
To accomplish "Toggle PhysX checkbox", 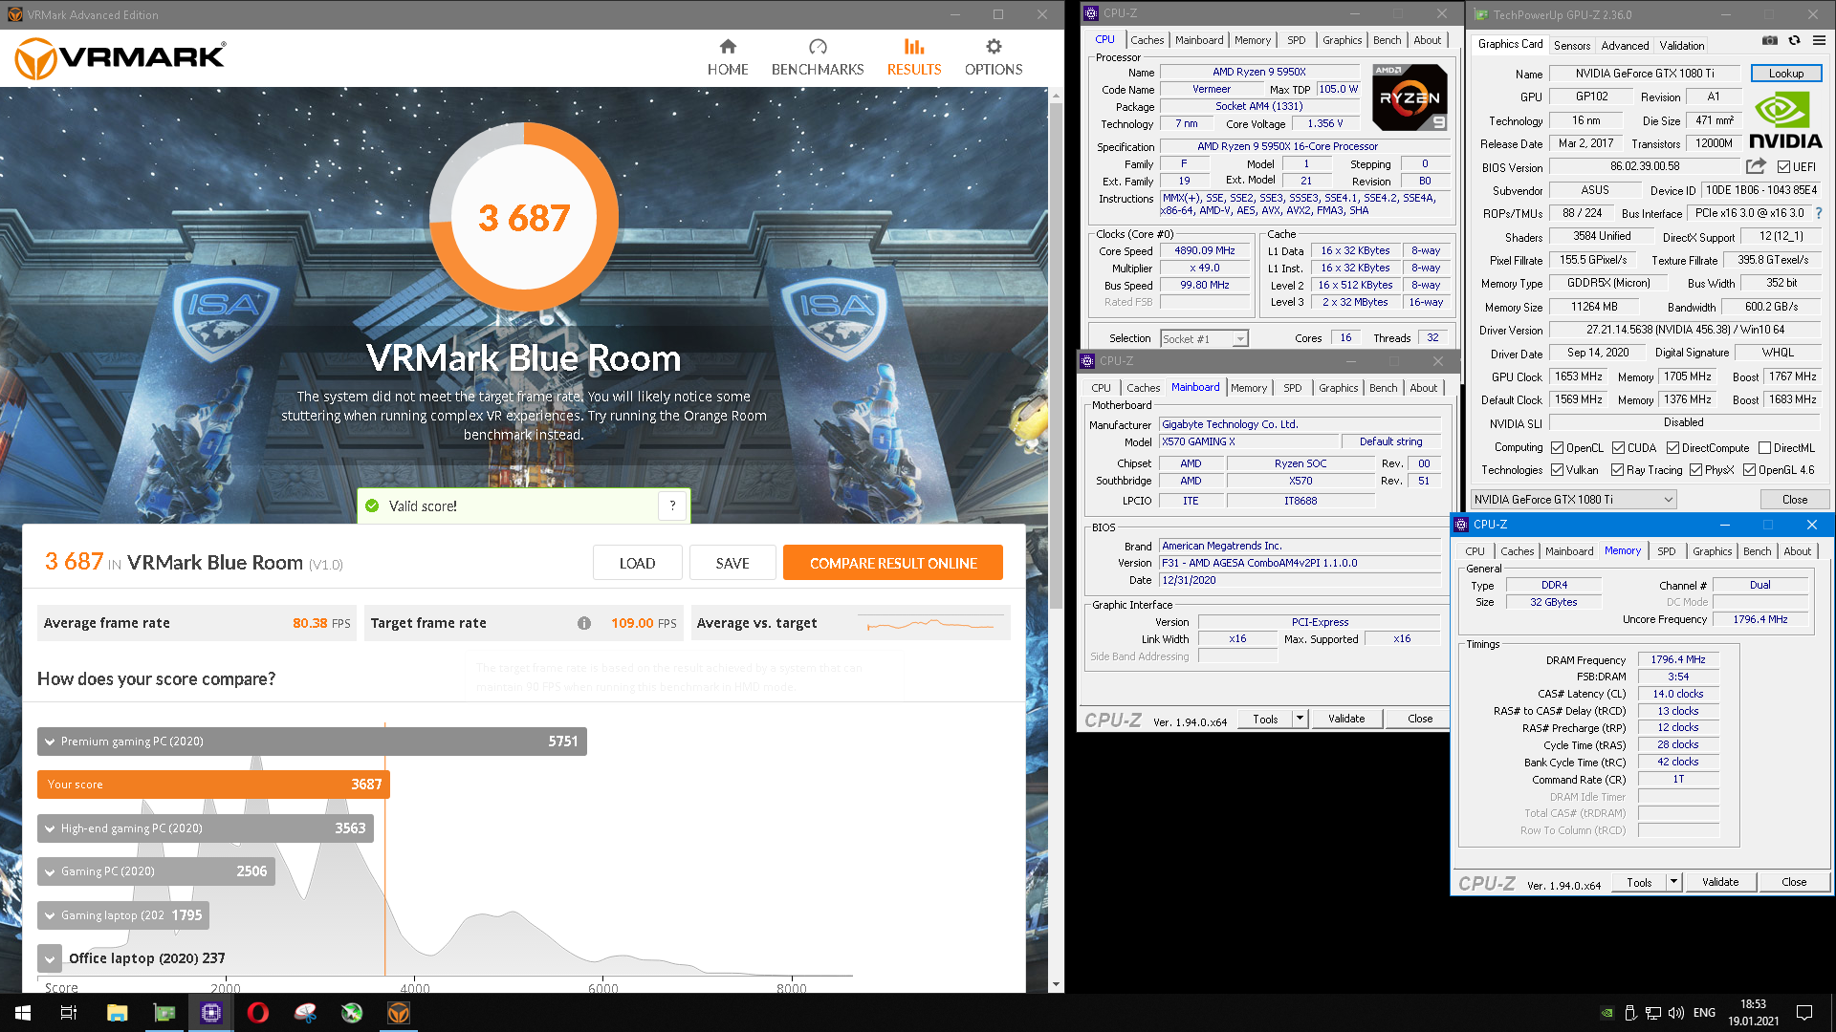I will pos(1696,470).
